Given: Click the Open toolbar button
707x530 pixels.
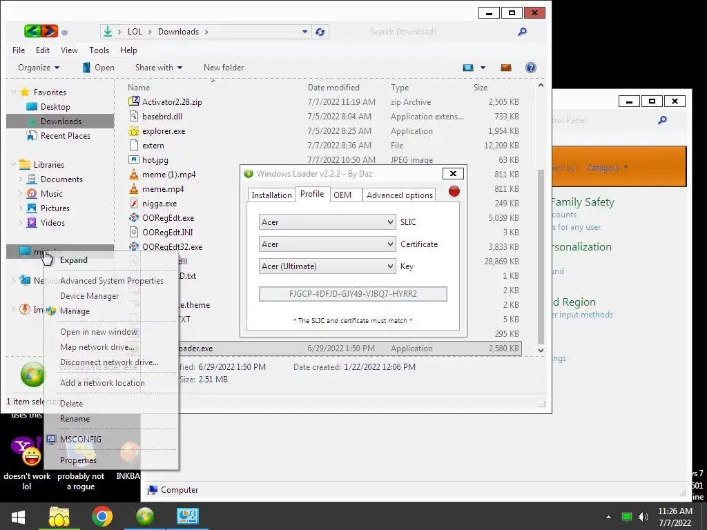Looking at the screenshot, I should coord(98,68).
